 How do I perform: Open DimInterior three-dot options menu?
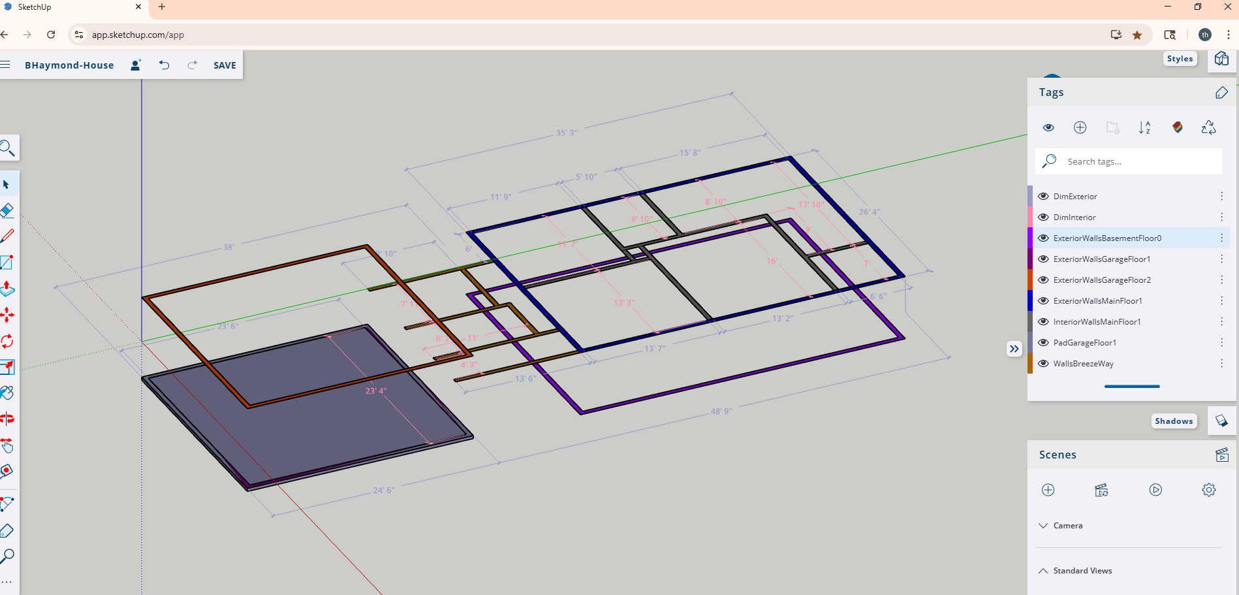point(1221,217)
